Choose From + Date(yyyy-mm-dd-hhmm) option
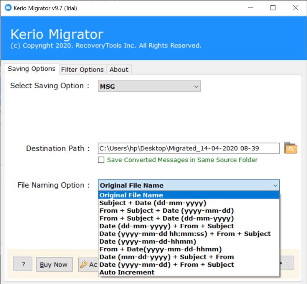The width and height of the screenshot is (307, 284). pos(189,249)
